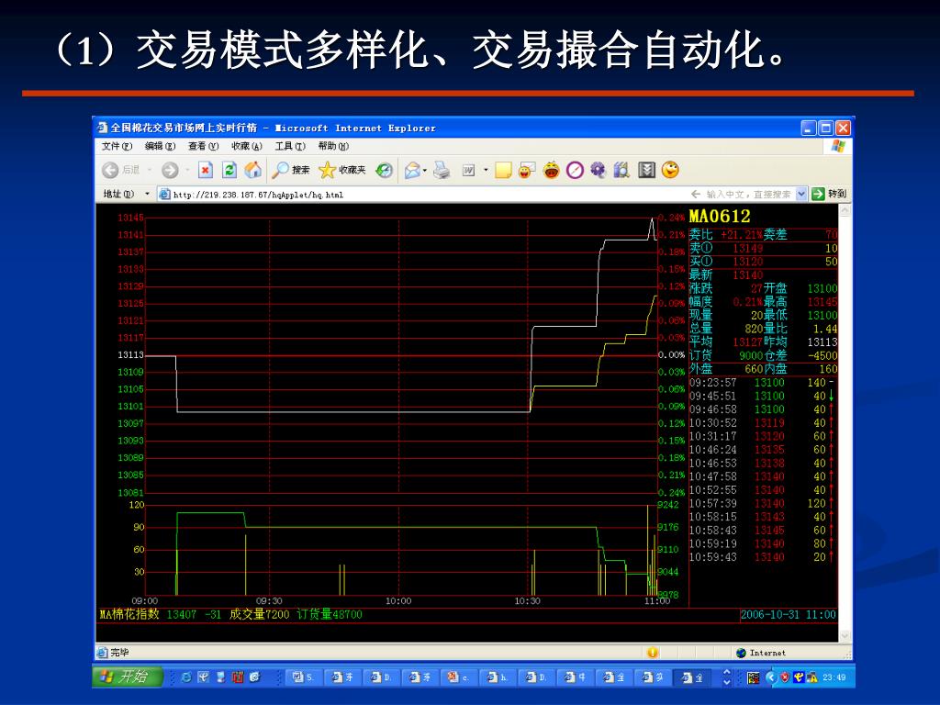Image resolution: width=940 pixels, height=705 pixels.
Task: Print the page using the printer icon
Action: coord(442,170)
